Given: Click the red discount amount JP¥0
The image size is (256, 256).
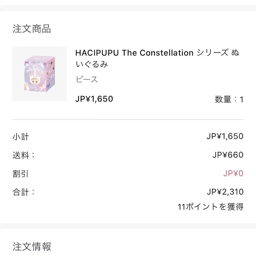Looking at the screenshot, I should point(233,173).
